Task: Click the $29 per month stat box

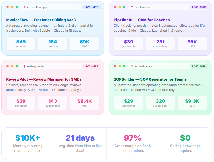Action: [x=128, y=103]
